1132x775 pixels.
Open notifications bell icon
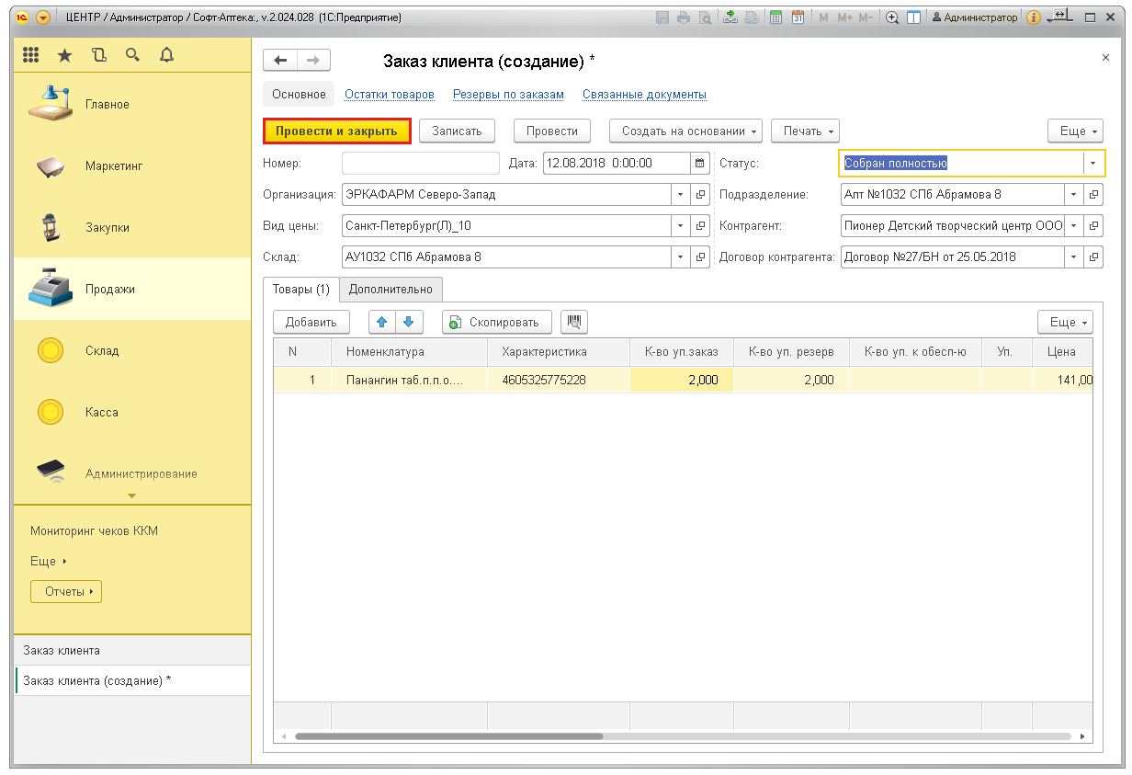(x=166, y=55)
